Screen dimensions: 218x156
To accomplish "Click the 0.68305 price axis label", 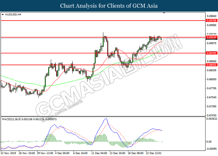I will coord(211,70).
